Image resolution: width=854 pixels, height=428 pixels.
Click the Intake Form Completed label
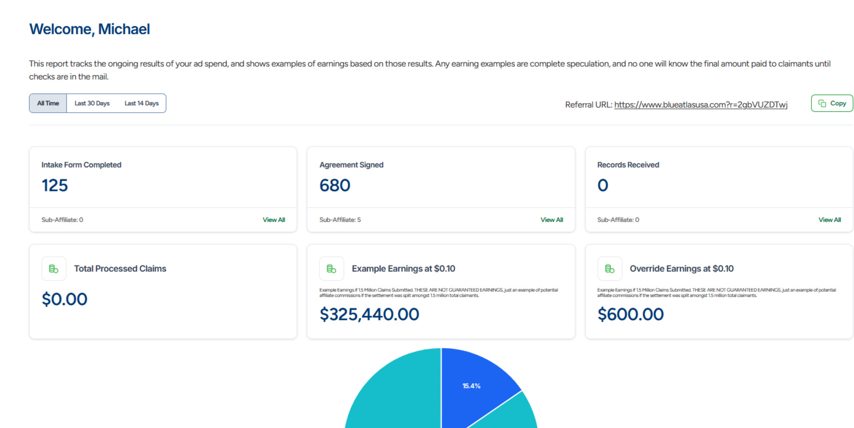click(x=81, y=165)
